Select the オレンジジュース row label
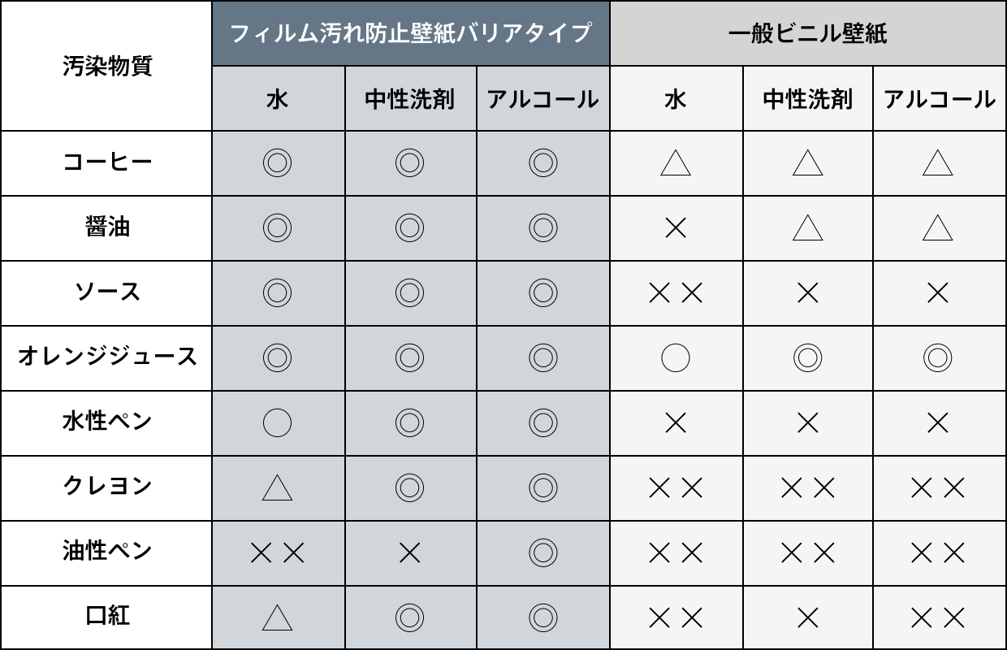This screenshot has width=1007, height=650. [x=107, y=356]
